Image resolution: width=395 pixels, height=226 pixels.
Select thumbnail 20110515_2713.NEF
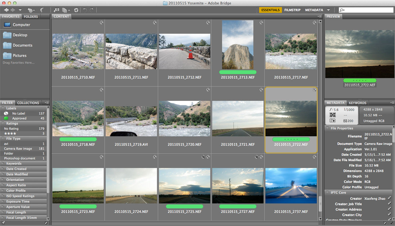point(238,45)
